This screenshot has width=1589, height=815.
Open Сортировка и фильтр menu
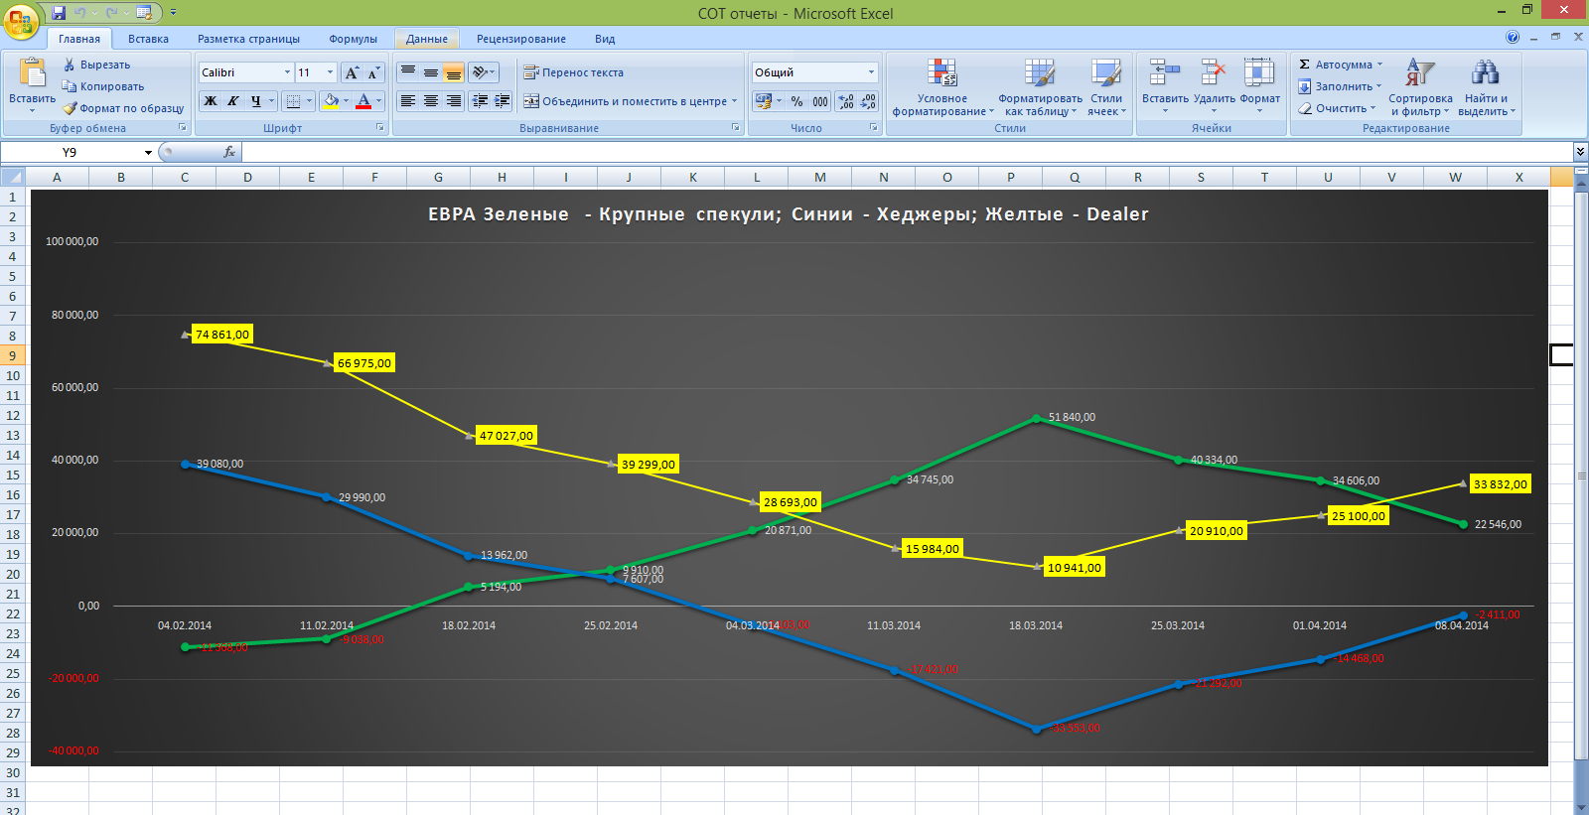1420,87
